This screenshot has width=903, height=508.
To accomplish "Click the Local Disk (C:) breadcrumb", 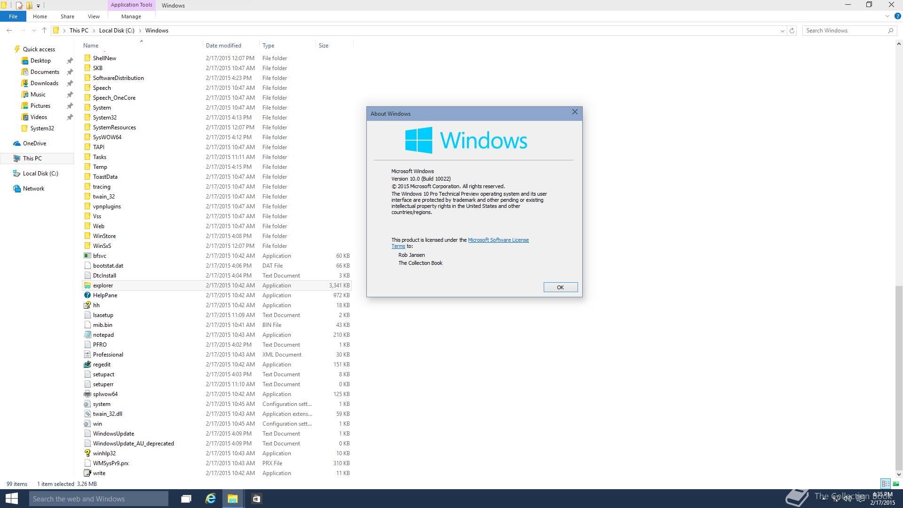I will coord(117,31).
